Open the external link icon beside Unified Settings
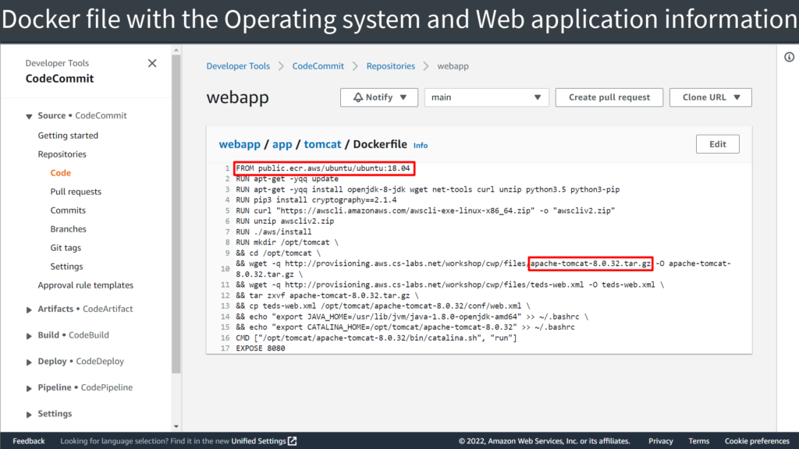The height and width of the screenshot is (449, 799). tap(292, 441)
